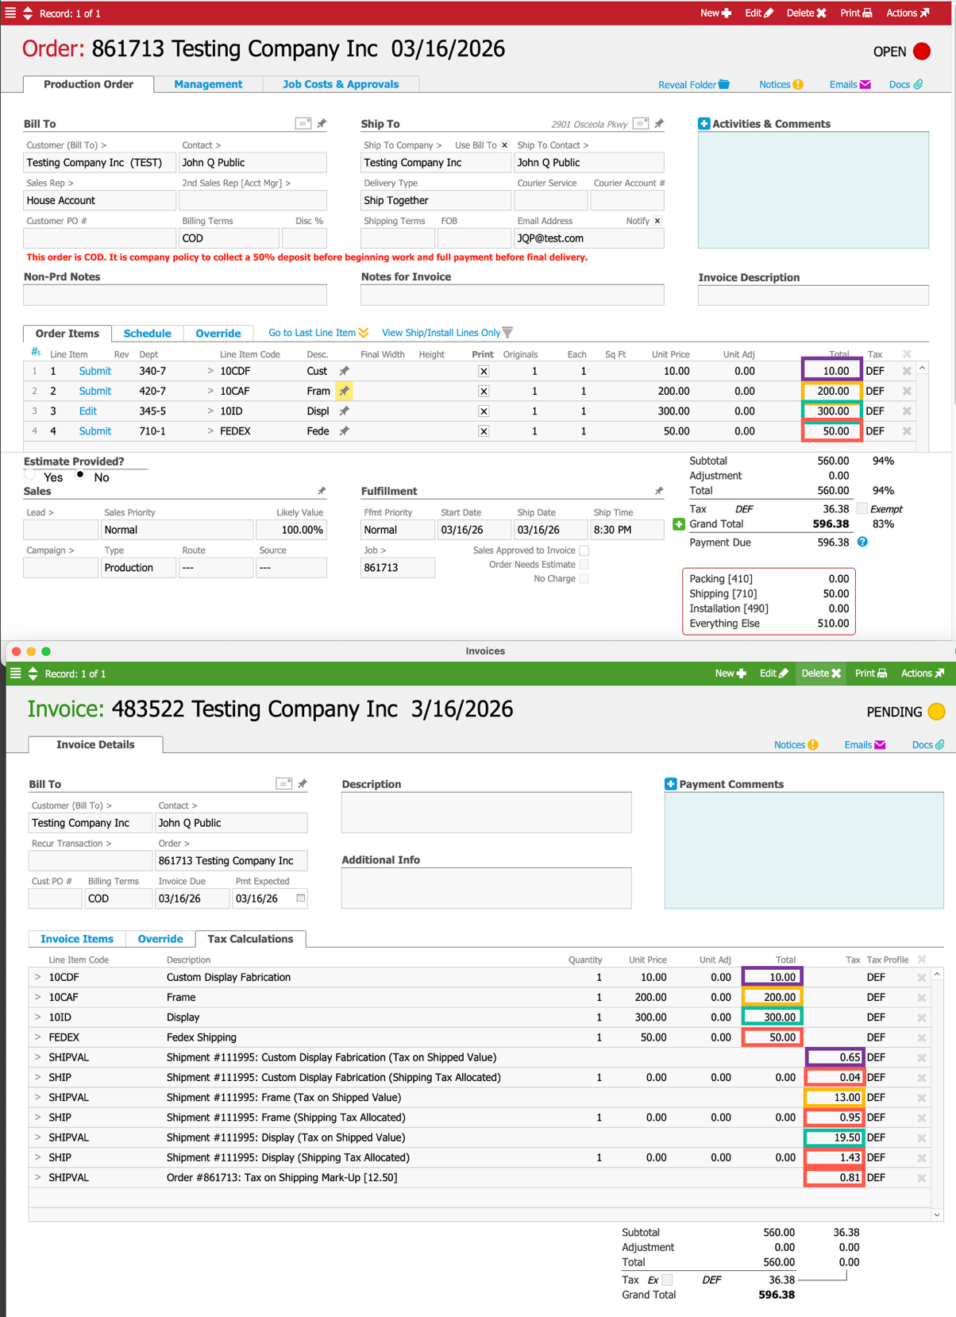The height and width of the screenshot is (1317, 956).
Task: Click the highlighted pin on the 10CAF row
Action: coord(344,391)
